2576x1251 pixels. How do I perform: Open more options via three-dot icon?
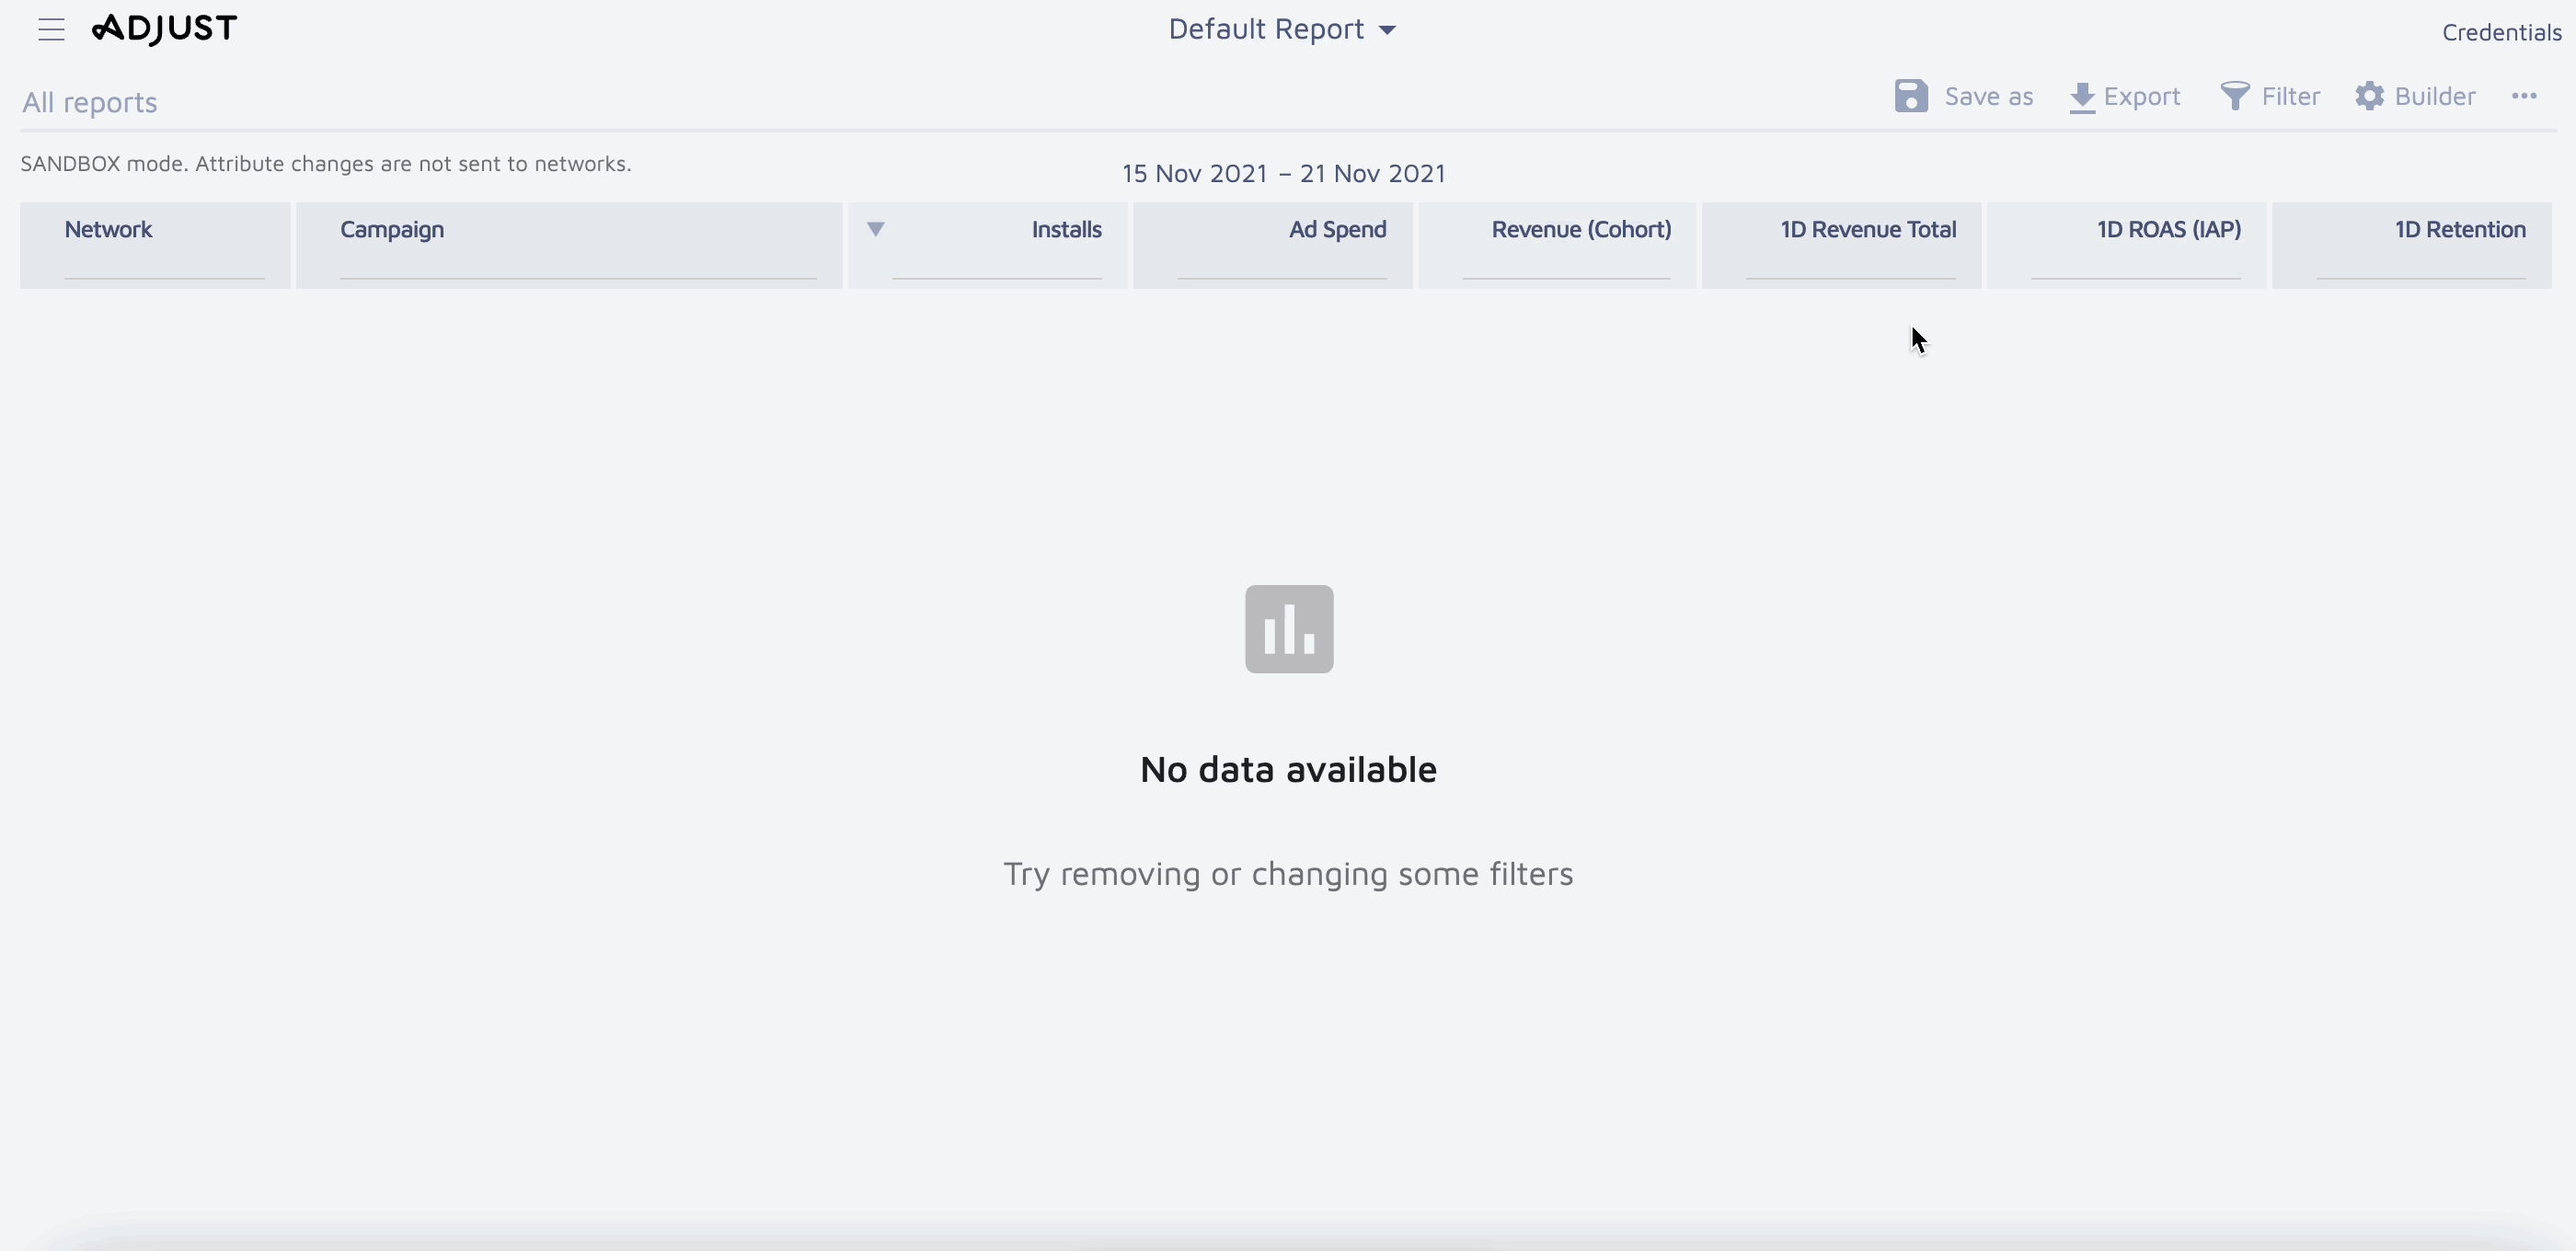point(2525,96)
